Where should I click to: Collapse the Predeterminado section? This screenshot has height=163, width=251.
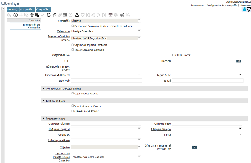(x=43, y=119)
